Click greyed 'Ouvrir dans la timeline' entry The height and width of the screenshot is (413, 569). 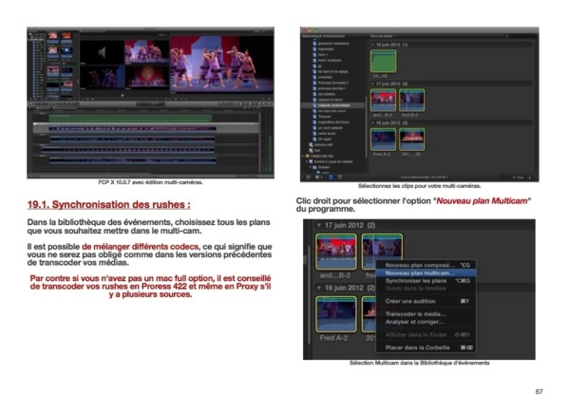point(426,289)
